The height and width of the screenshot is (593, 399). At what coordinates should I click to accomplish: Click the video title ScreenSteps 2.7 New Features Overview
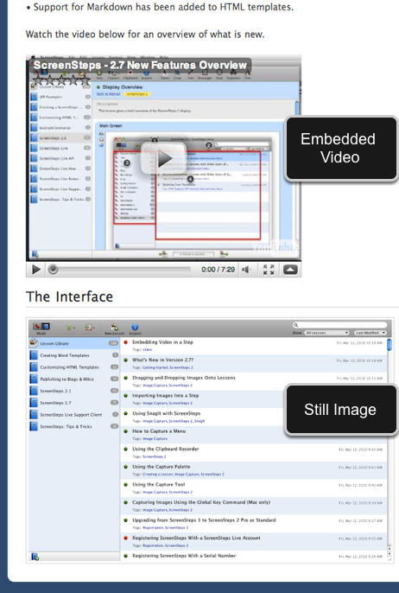tap(140, 65)
